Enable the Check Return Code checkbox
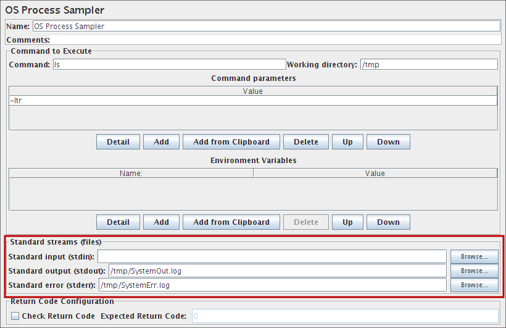Viewport: 506px width, 328px height. [x=15, y=316]
